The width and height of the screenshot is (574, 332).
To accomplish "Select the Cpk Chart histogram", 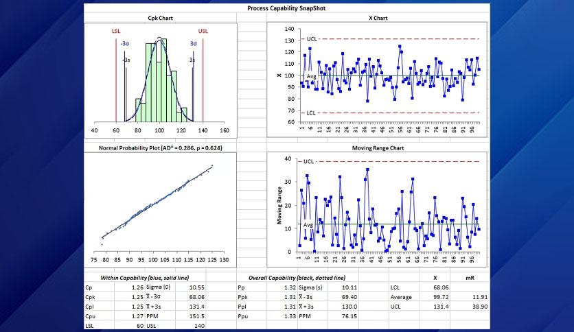I will (161, 80).
